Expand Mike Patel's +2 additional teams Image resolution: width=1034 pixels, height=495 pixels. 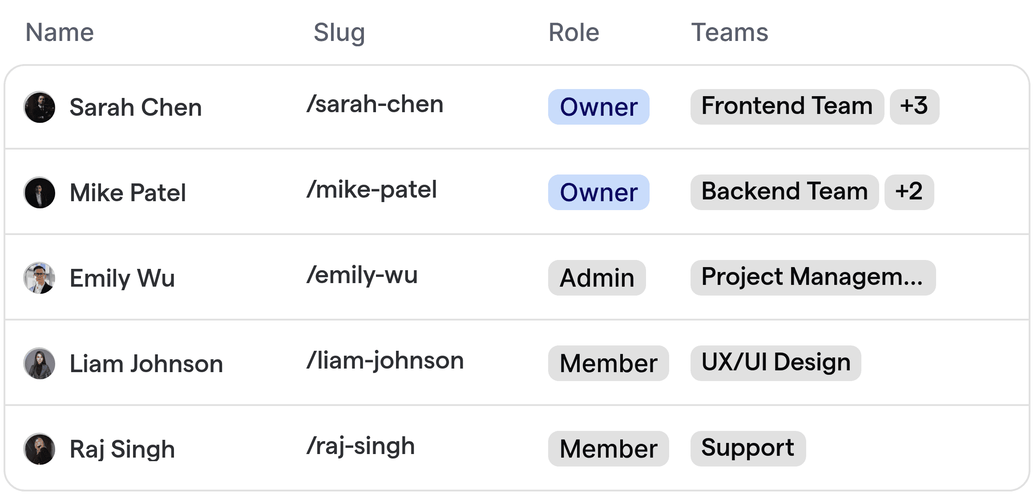[909, 192]
